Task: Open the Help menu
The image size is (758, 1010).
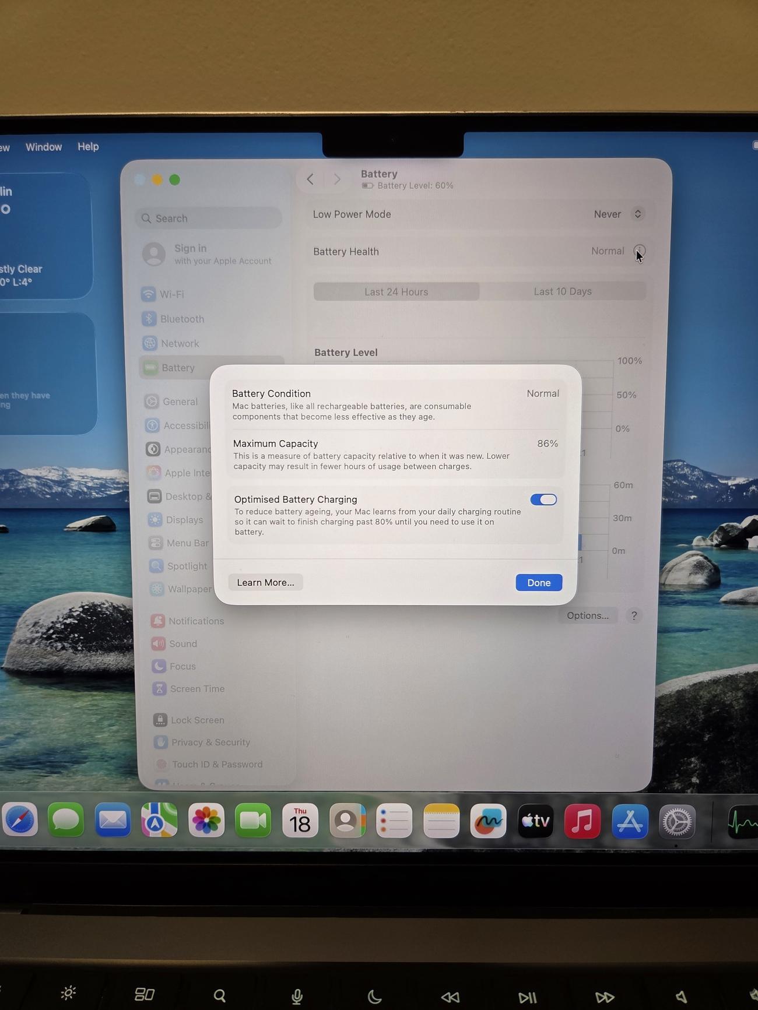Action: (88, 147)
